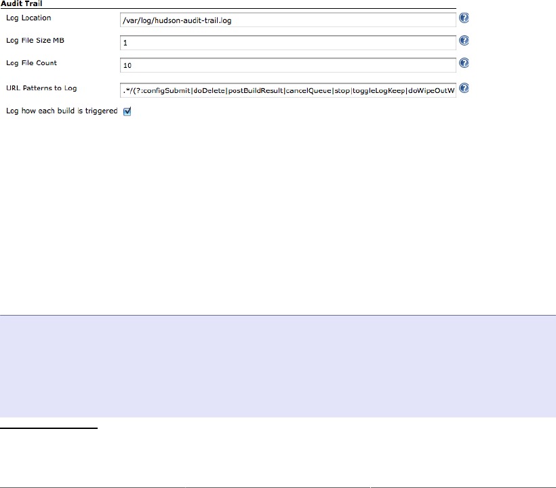Click the Log Location input field
The image size is (556, 488).
click(x=288, y=20)
